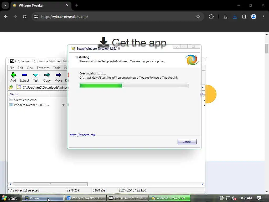269x202 pixels.
Task: Open 7-Zip Favorites menu
Action: pyautogui.click(x=43, y=68)
